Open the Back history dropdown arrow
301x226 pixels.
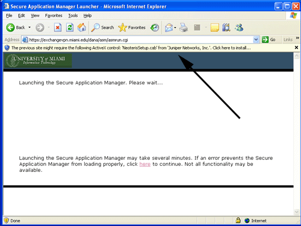(x=29, y=27)
